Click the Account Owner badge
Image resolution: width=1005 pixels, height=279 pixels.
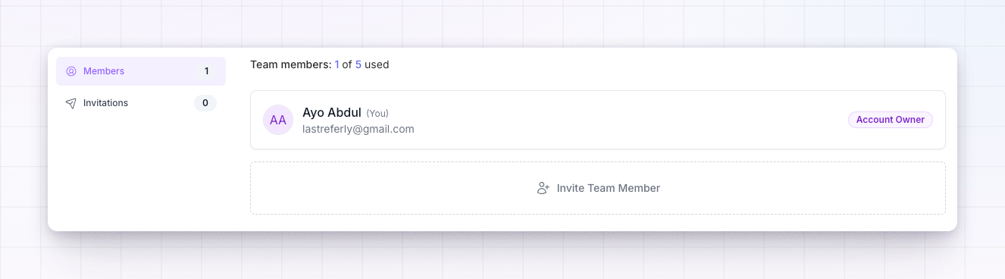(x=890, y=120)
